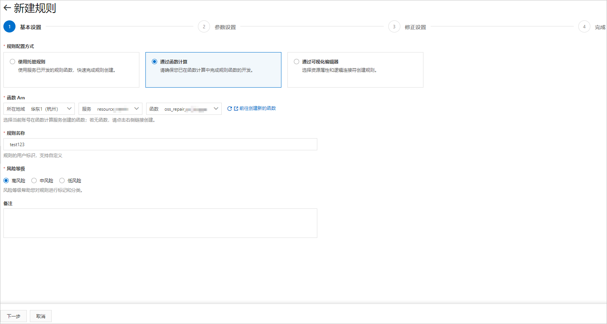
Task: Click the 风险等级 field label
Action: click(15, 169)
